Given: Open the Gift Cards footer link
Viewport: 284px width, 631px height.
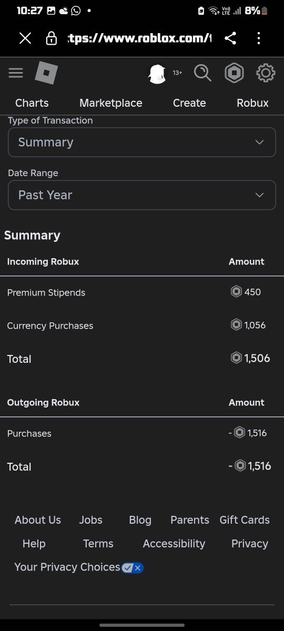Looking at the screenshot, I should 245,520.
